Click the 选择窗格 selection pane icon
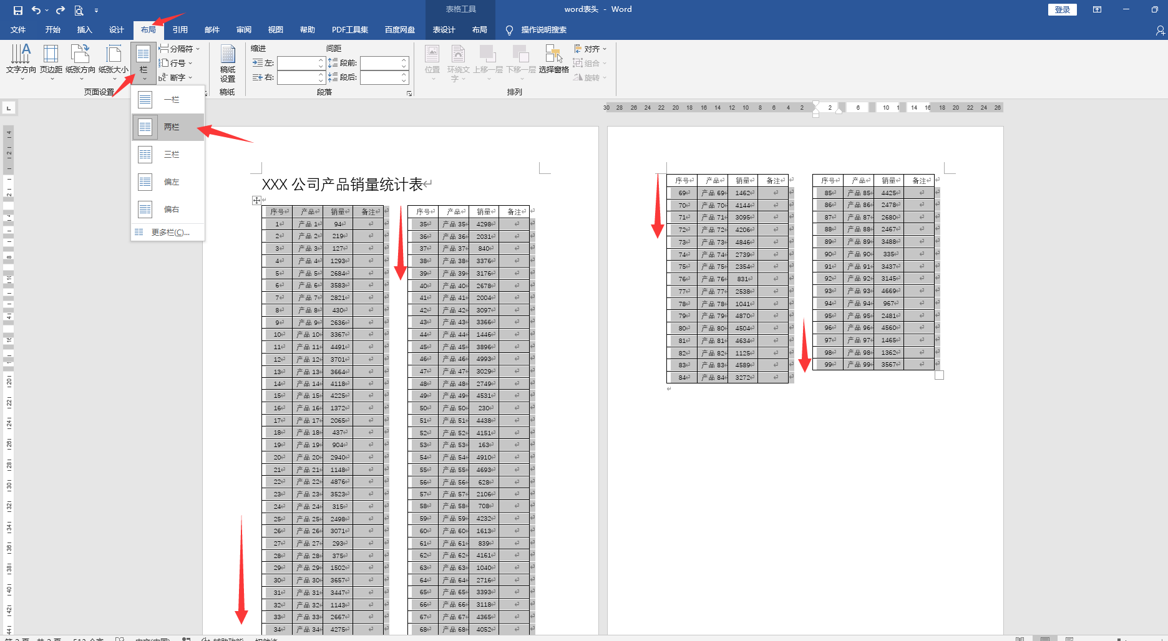 click(554, 54)
